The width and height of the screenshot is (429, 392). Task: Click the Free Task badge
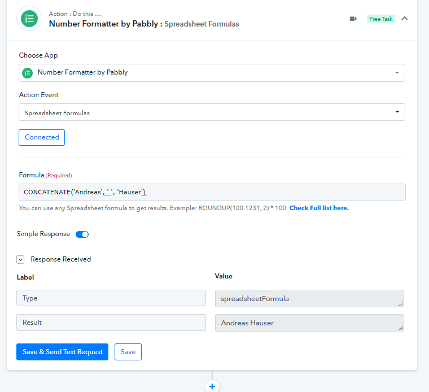pos(380,19)
